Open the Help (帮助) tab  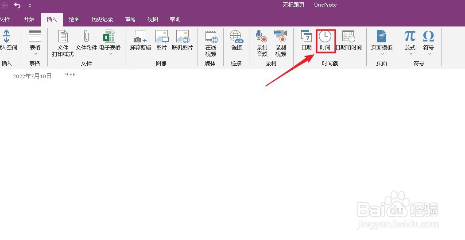[175, 19]
